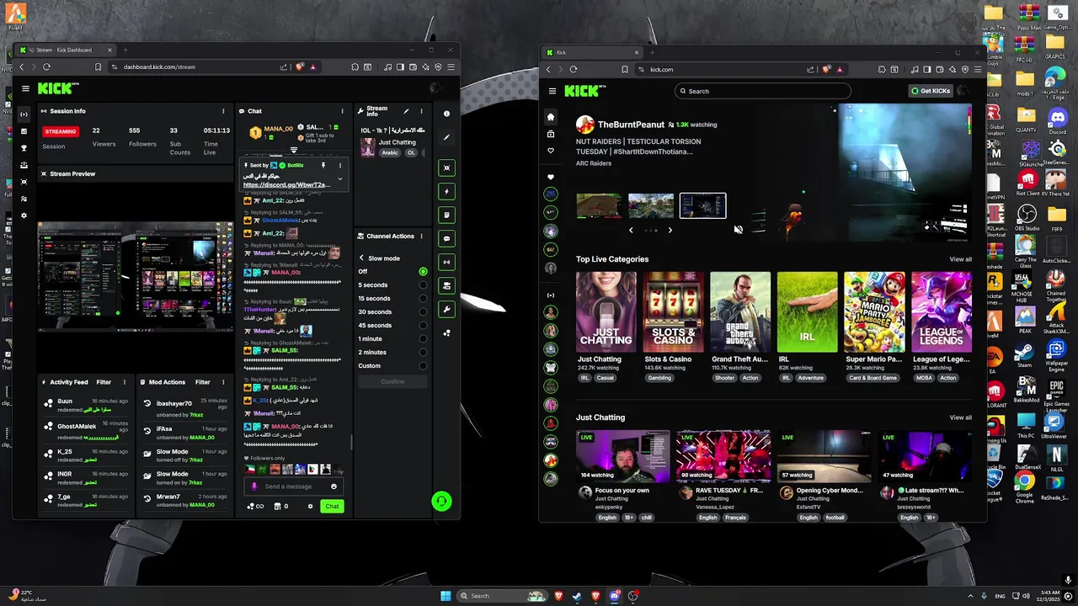Click the Following heart outline in kick.com sidebar
The height and width of the screenshot is (606, 1078).
[551, 151]
